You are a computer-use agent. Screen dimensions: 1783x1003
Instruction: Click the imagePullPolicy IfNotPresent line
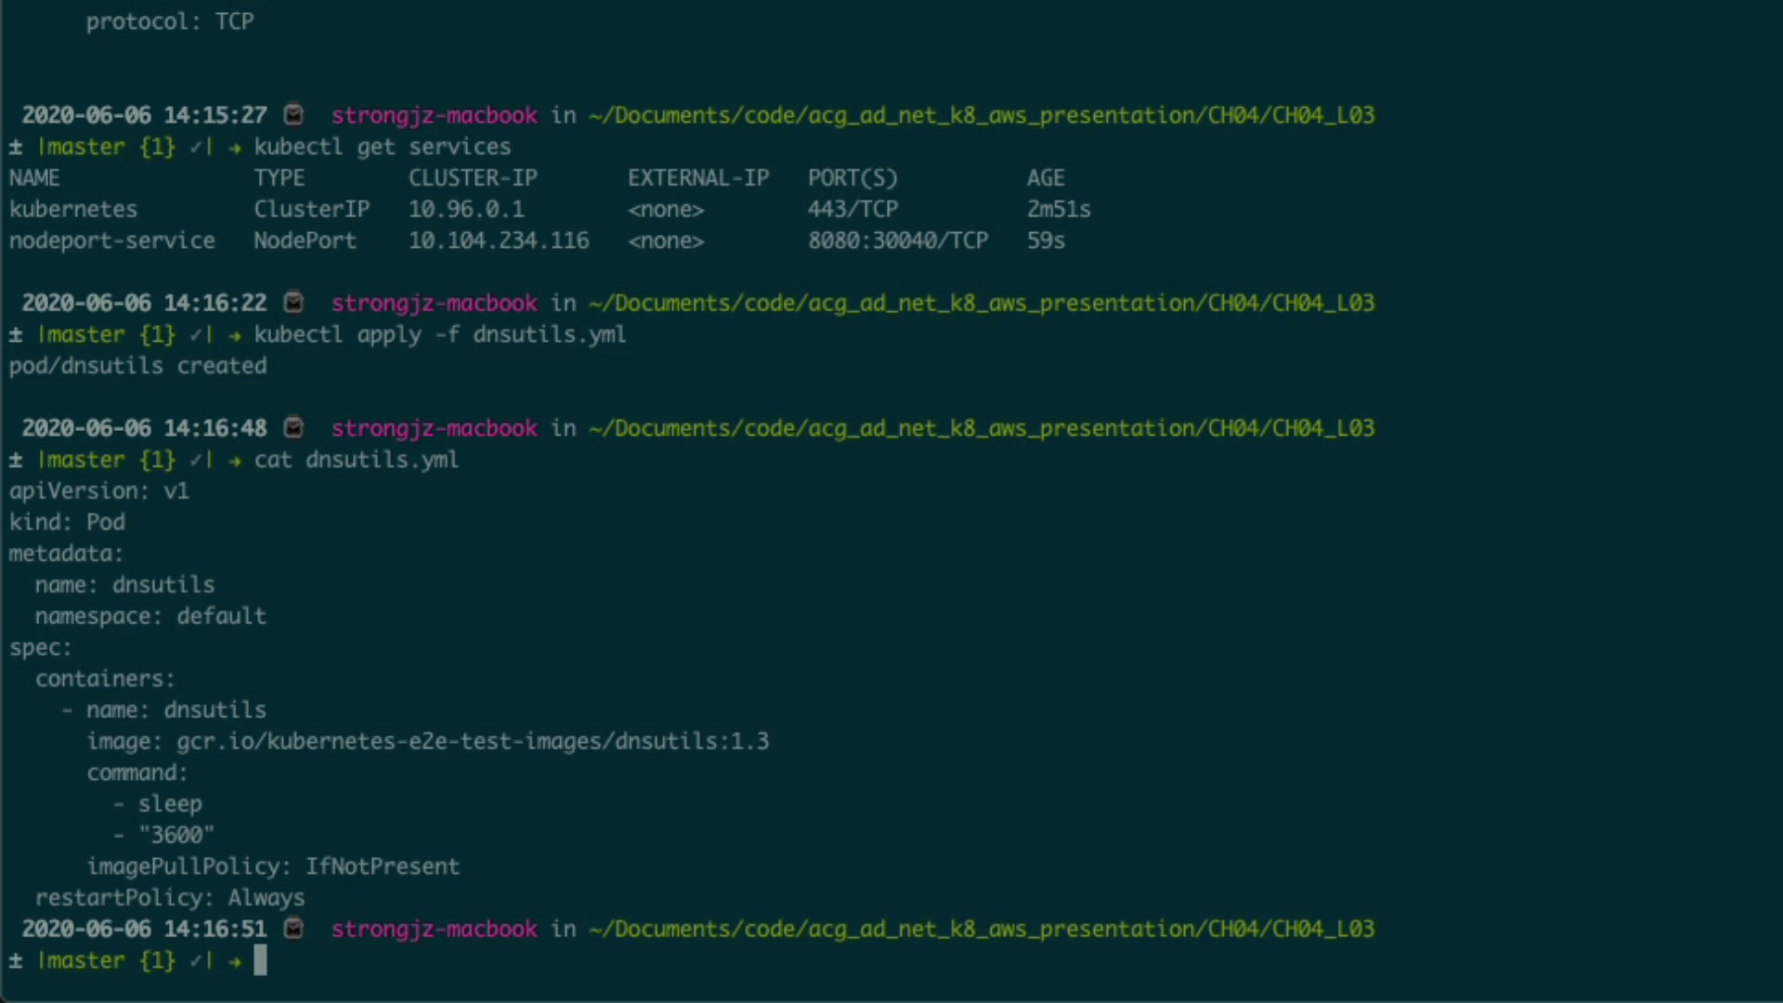273,866
